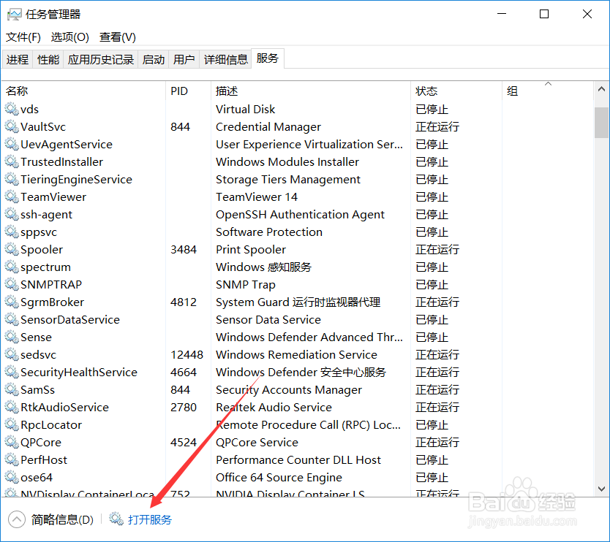This screenshot has width=610, height=542.
Task: Click the gear icon beside PerfHost
Action: click(x=12, y=459)
